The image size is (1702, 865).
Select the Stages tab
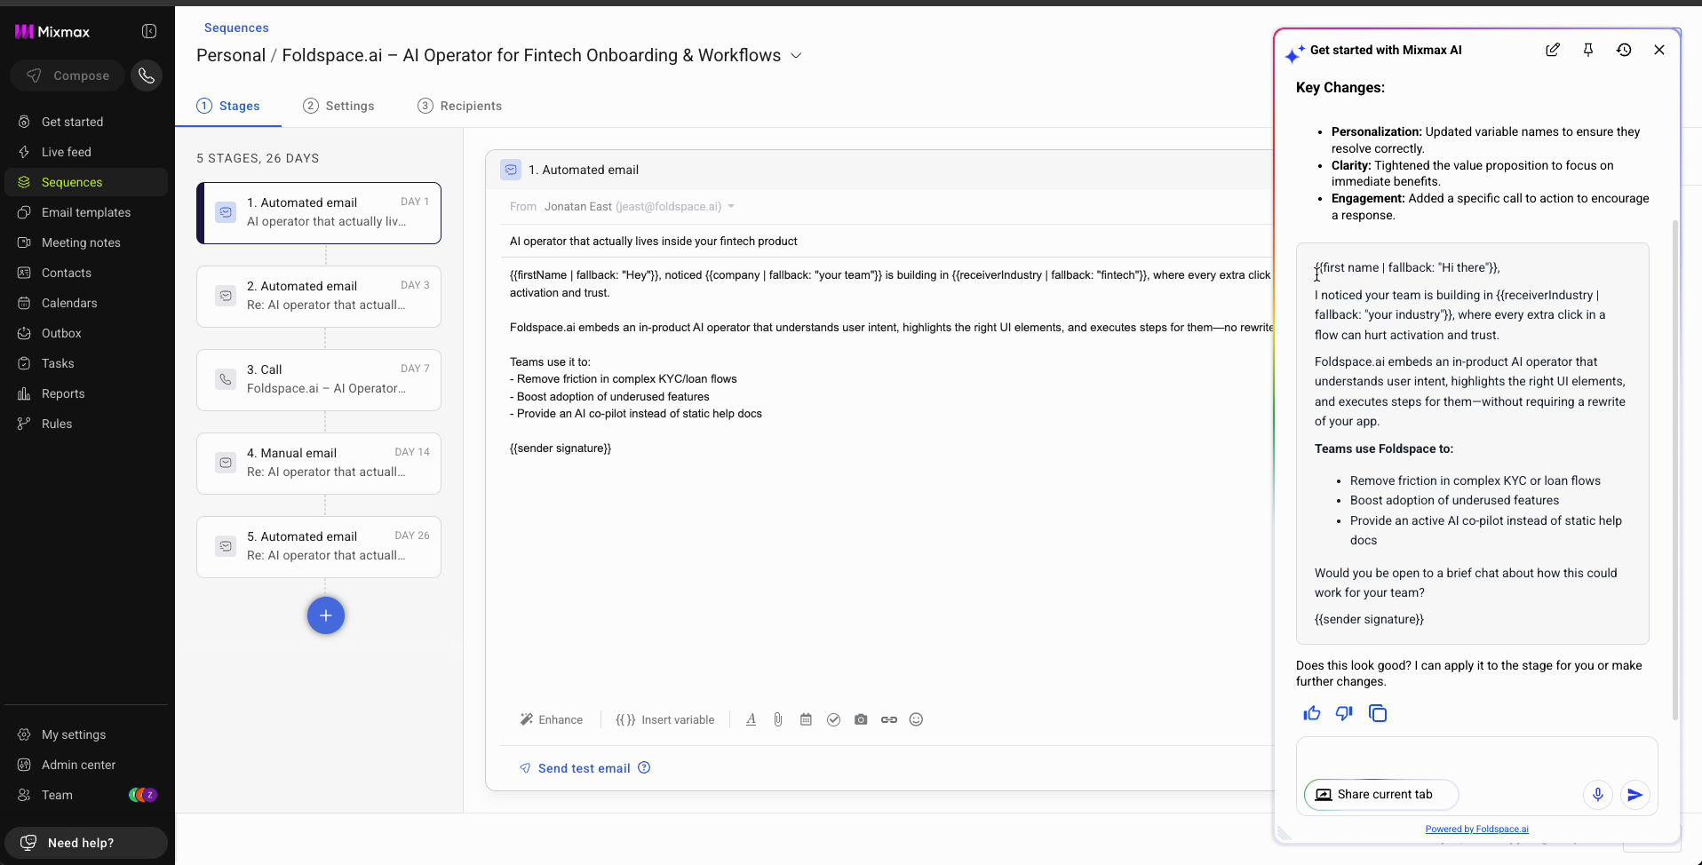click(228, 106)
